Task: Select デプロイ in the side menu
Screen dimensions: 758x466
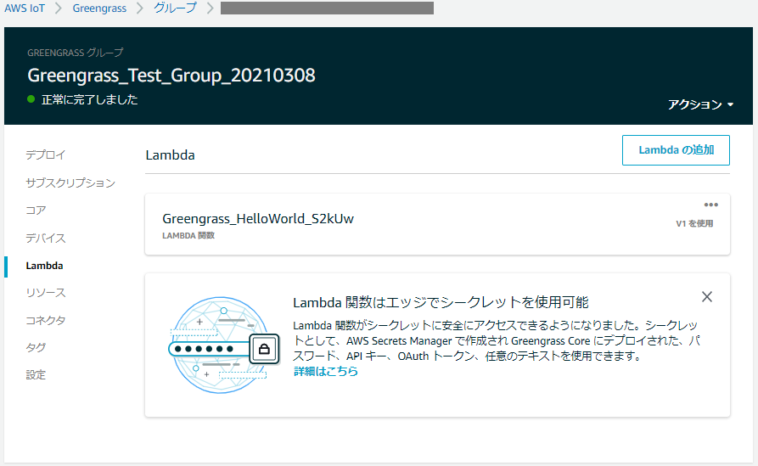Action: (x=46, y=154)
